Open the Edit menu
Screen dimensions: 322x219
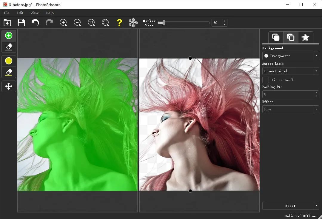[x=20, y=13]
